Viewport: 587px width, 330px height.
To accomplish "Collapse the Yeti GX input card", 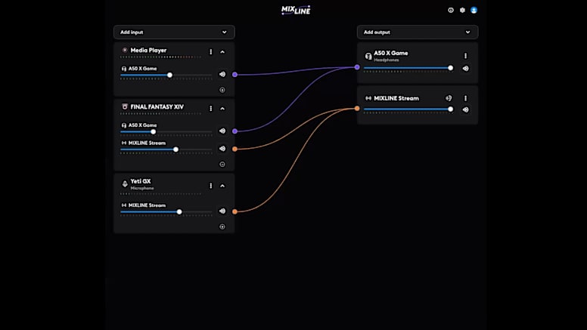I will tap(222, 186).
